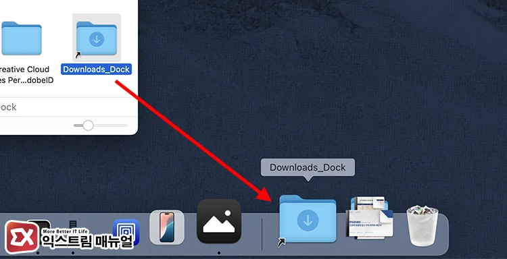Click the Downloads_Dock file name label
Screen dimensions: 507x259
pos(97,69)
